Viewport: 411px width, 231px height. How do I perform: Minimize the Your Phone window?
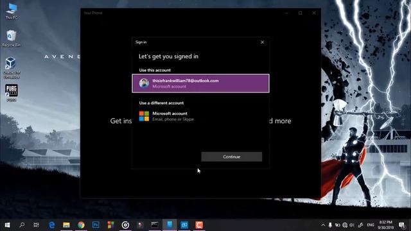tap(286, 13)
